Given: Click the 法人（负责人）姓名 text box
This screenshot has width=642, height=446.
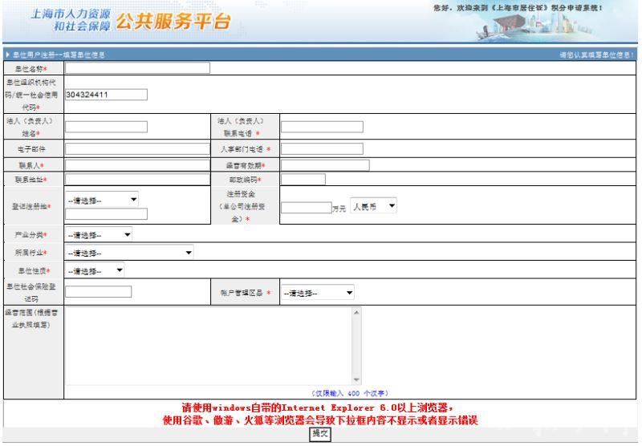Looking at the screenshot, I should (x=106, y=126).
